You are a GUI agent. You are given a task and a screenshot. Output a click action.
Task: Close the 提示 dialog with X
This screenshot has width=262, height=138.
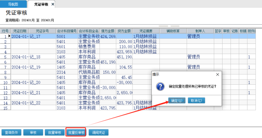[217, 74]
